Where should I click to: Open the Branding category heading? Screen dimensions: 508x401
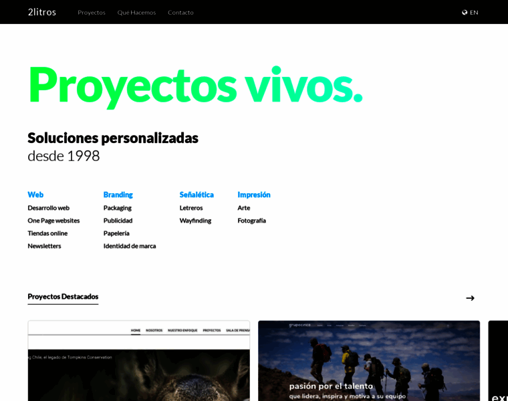[x=118, y=194]
